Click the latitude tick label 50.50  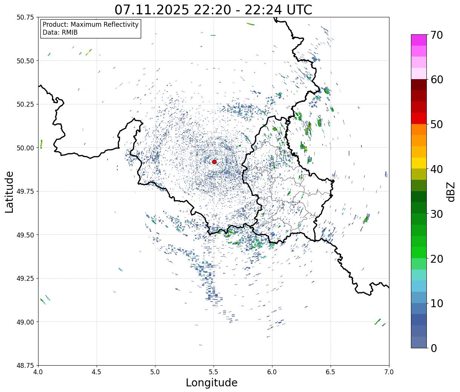[x=25, y=61]
